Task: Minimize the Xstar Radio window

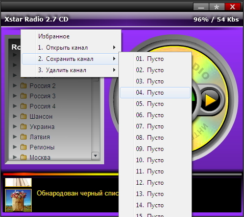Action: coord(201,7)
